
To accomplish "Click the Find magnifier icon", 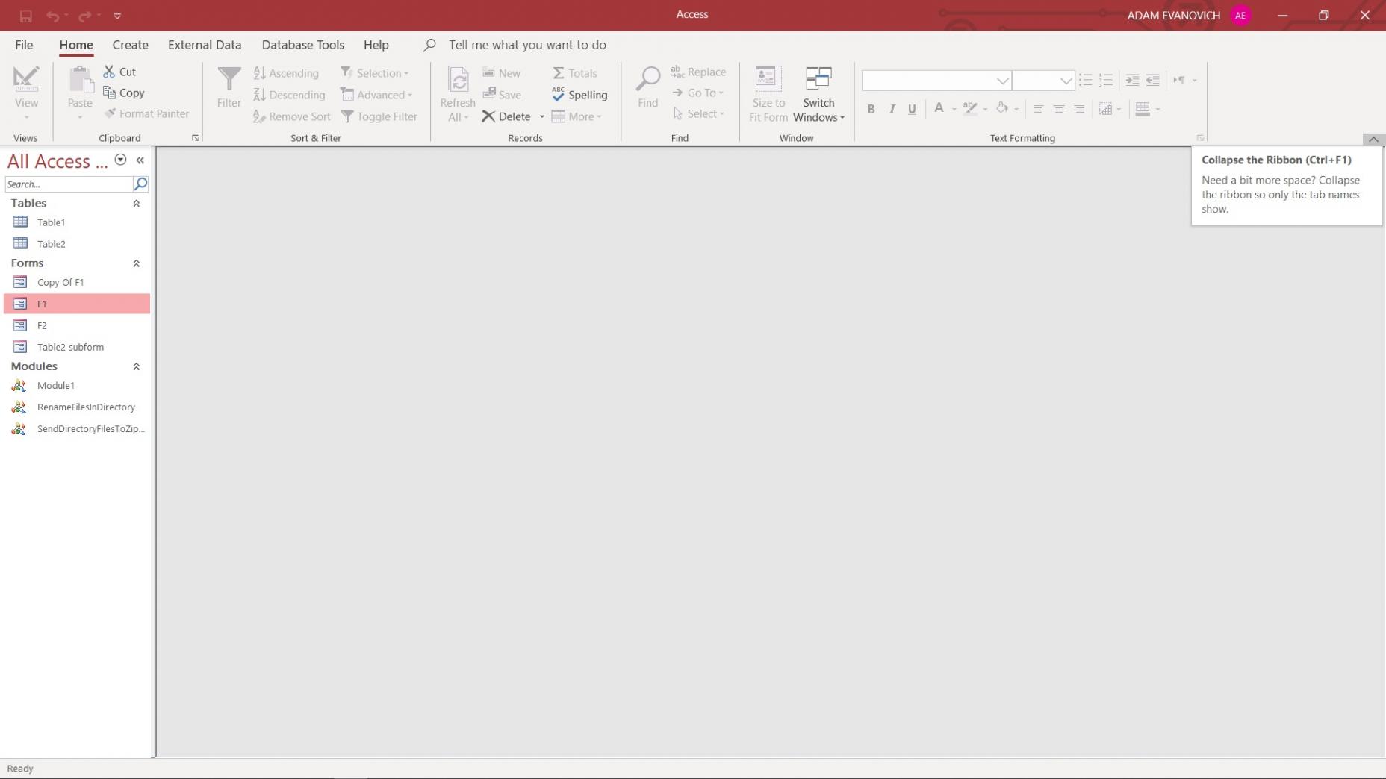I will tap(648, 79).
